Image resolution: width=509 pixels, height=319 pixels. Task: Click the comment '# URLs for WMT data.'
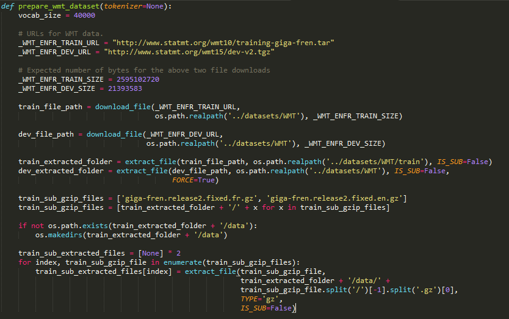pyautogui.click(x=60, y=34)
